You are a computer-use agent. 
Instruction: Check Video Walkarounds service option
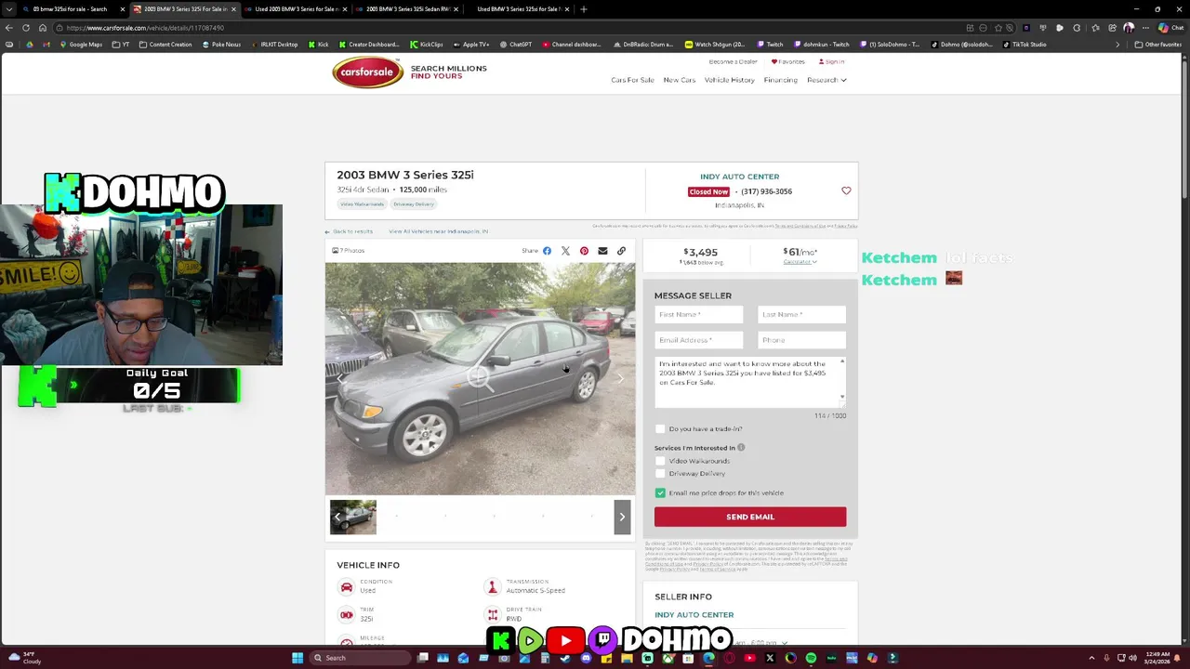pos(660,461)
